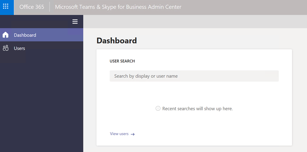Image resolution: width=307 pixels, height=152 pixels.
Task: Click the Users people icon in the sidebar
Action: (x=5, y=48)
